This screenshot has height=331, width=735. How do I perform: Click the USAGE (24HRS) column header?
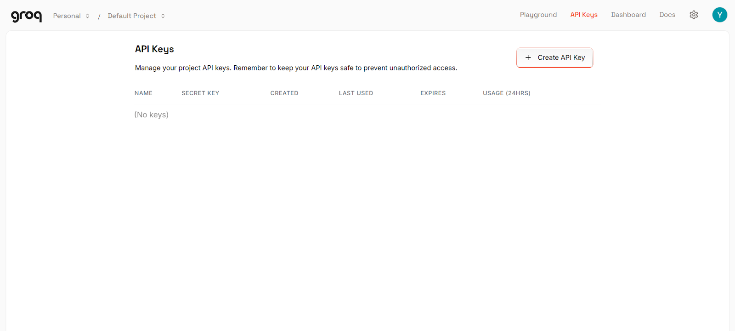tap(506, 93)
